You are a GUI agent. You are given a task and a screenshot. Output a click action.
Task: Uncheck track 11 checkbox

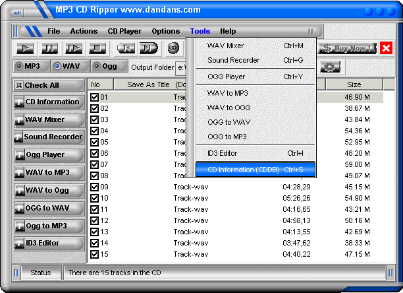click(94, 209)
